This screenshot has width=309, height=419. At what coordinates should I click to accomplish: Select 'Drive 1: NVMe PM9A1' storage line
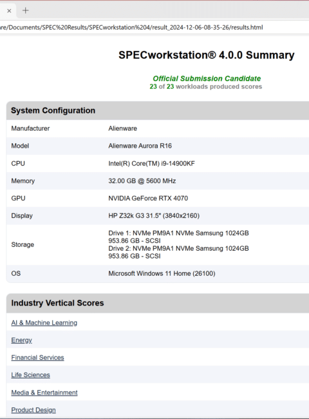tap(178, 233)
